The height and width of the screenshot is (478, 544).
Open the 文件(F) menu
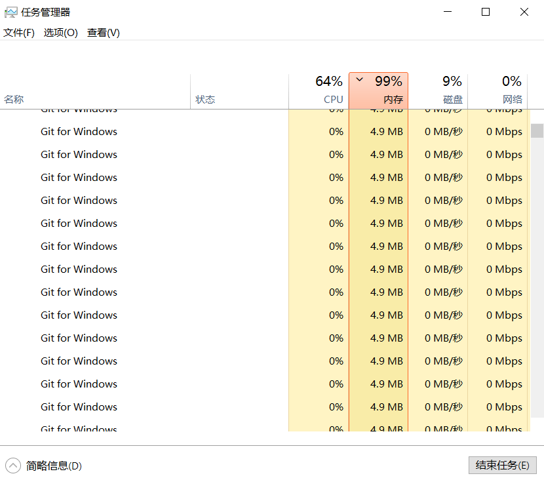click(x=19, y=33)
